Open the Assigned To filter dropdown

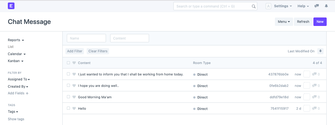pyautogui.click(x=19, y=79)
